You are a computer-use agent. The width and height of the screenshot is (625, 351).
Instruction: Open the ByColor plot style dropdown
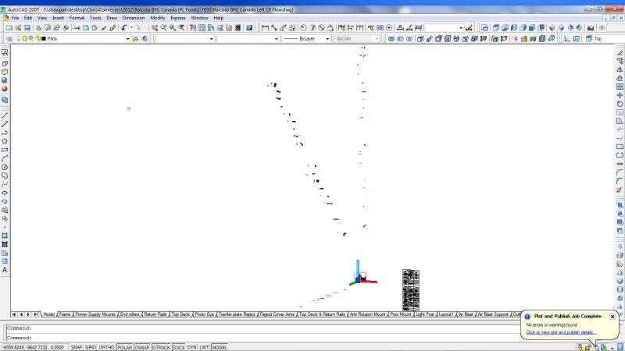point(377,38)
